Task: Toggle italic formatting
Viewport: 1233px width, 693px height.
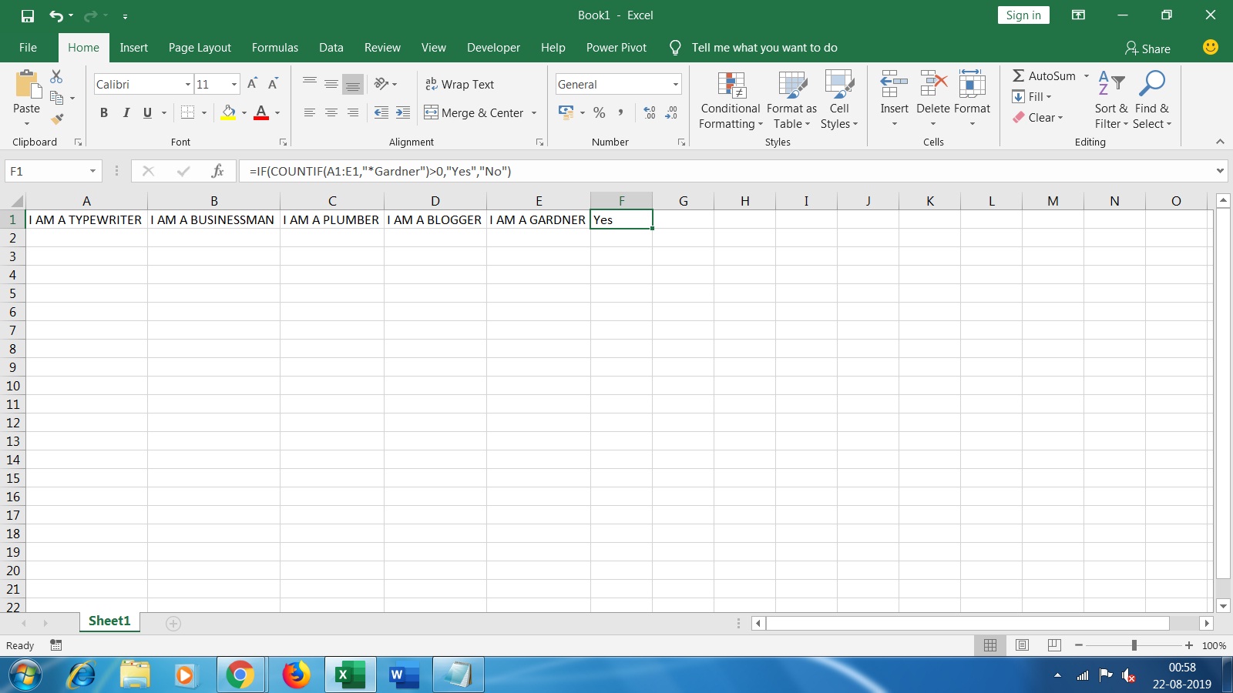Action: tap(126, 112)
